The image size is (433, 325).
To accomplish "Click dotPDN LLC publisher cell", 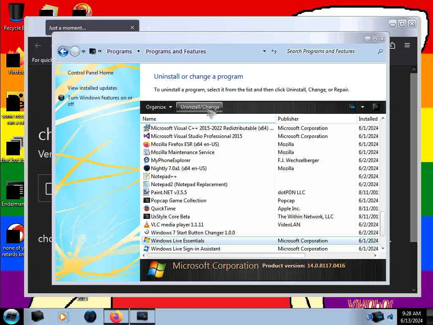I will click(x=291, y=193).
